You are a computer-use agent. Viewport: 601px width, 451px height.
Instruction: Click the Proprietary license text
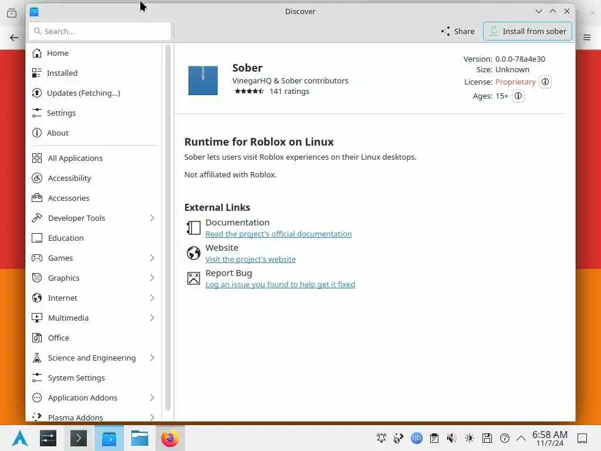pyautogui.click(x=515, y=82)
